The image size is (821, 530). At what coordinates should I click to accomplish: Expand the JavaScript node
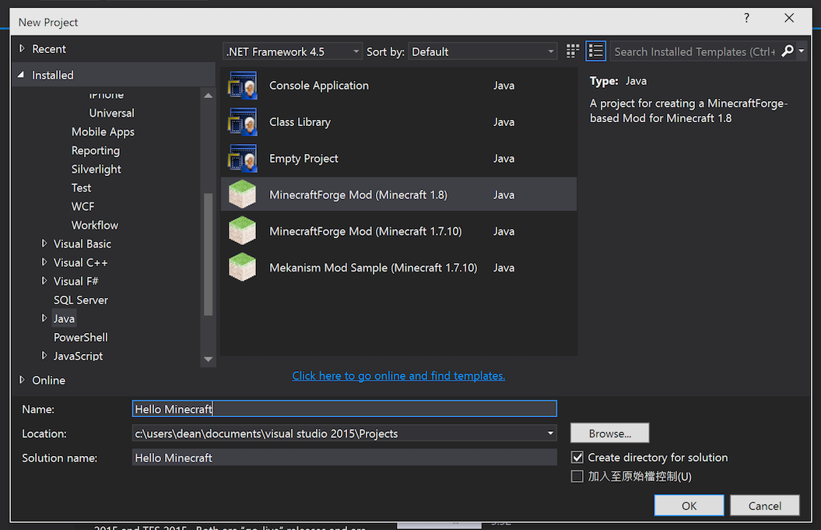click(x=44, y=355)
